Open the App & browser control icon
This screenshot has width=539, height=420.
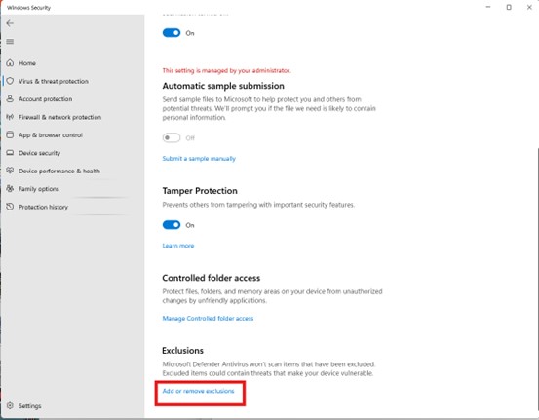click(x=10, y=134)
